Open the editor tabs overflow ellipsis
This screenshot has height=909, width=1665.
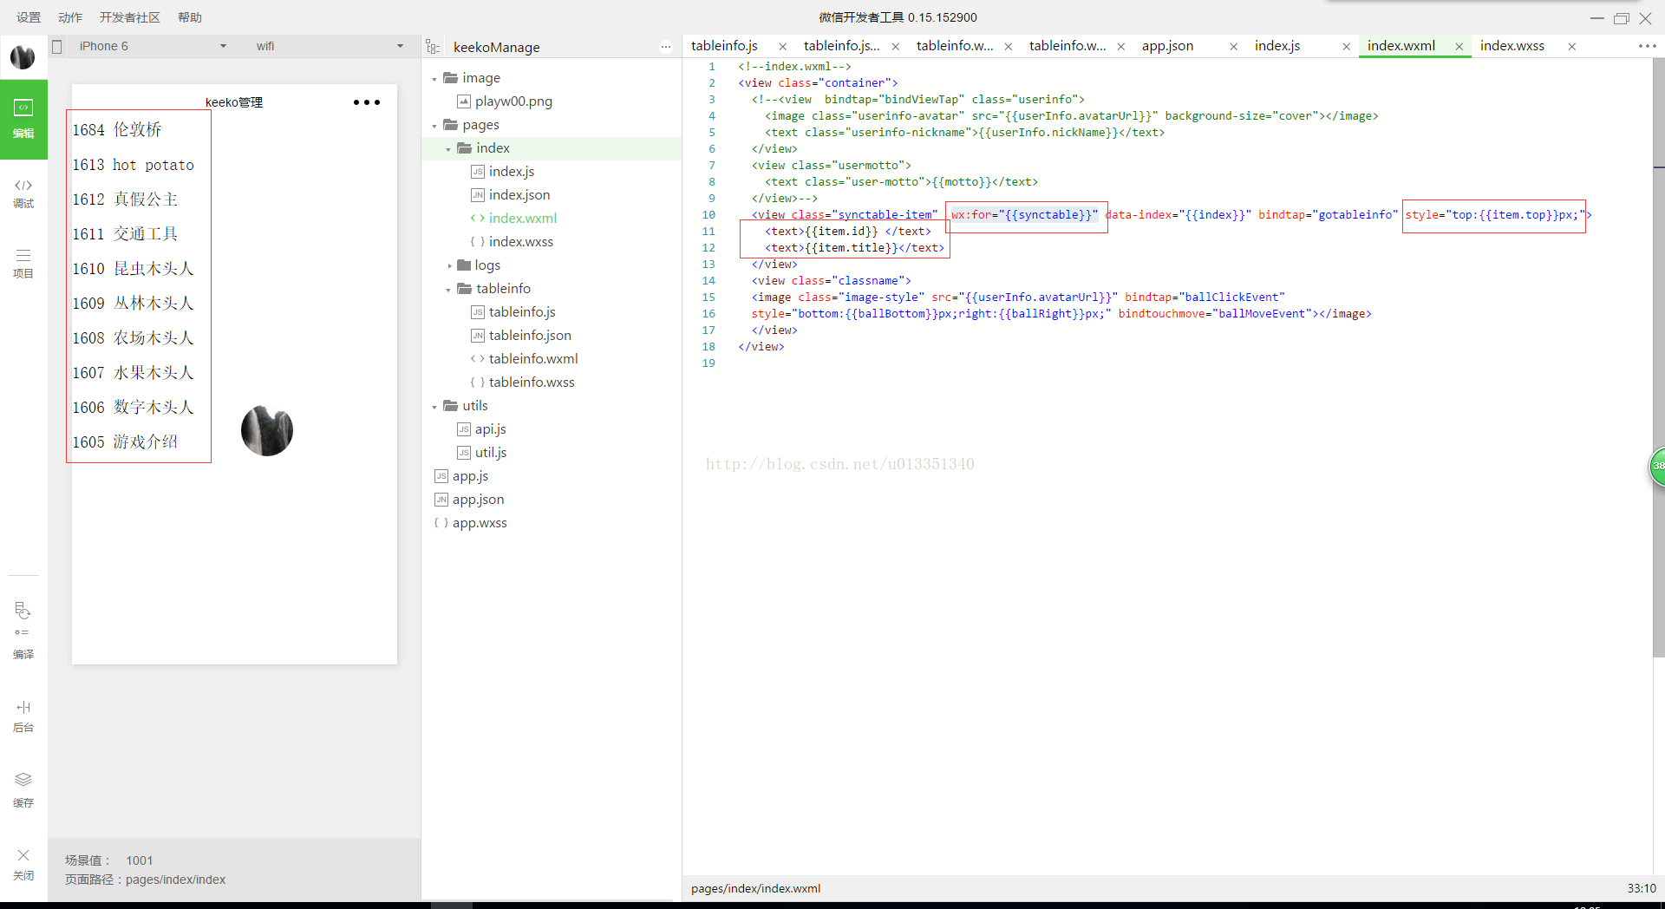click(x=1647, y=46)
